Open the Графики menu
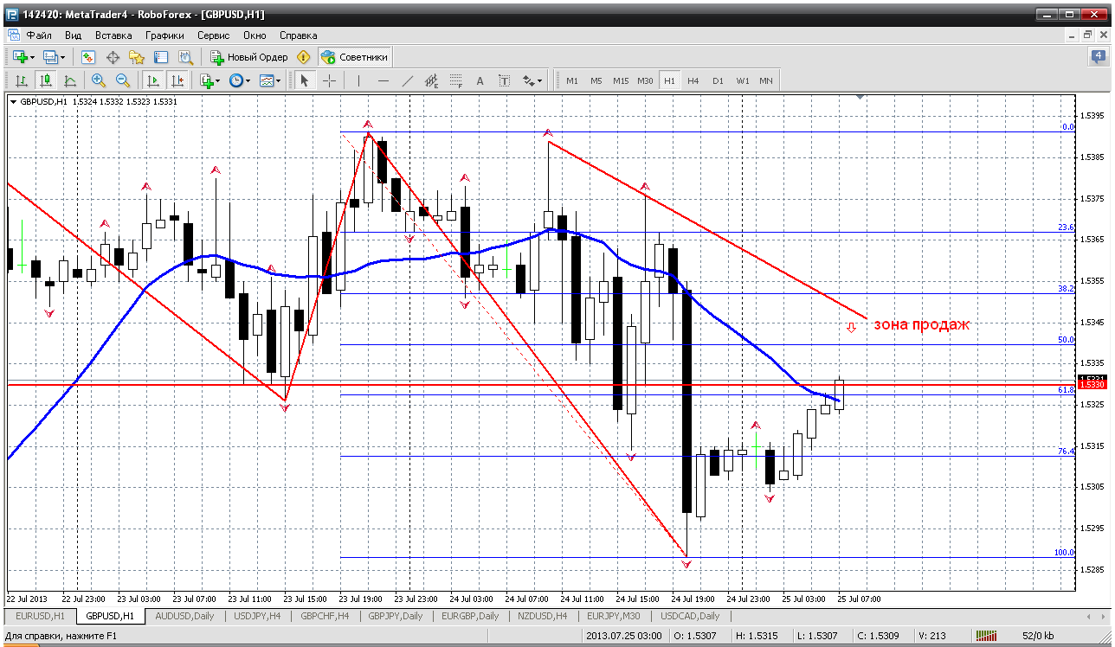The image size is (1115, 647). pyautogui.click(x=164, y=35)
